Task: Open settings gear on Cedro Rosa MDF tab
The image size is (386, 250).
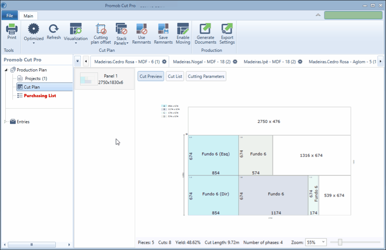Action: [164, 61]
